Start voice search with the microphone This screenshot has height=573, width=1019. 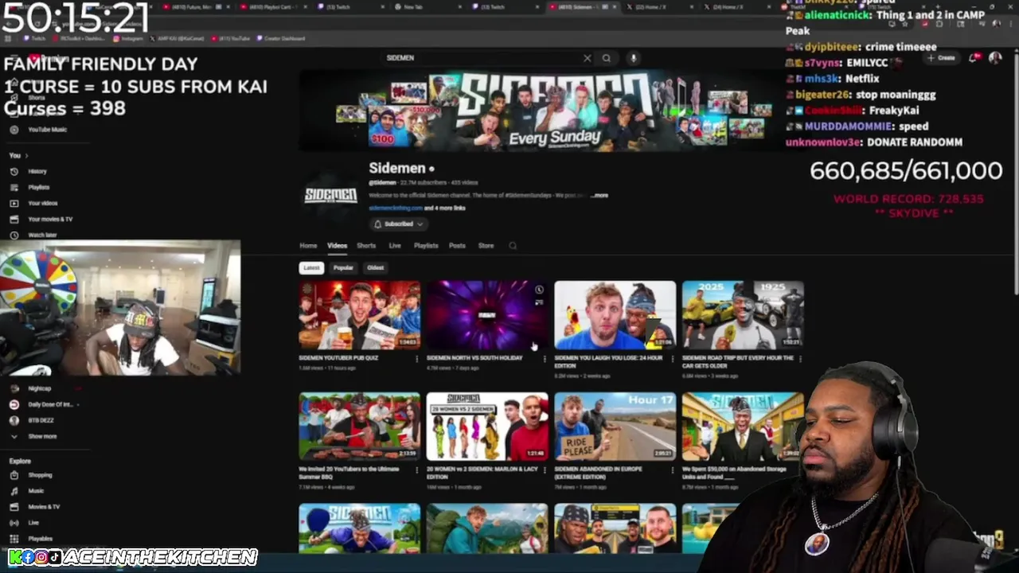[634, 58]
